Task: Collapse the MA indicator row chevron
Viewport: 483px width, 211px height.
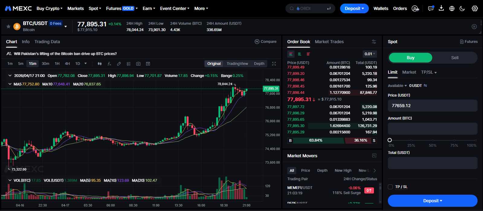Action: click(x=10, y=84)
